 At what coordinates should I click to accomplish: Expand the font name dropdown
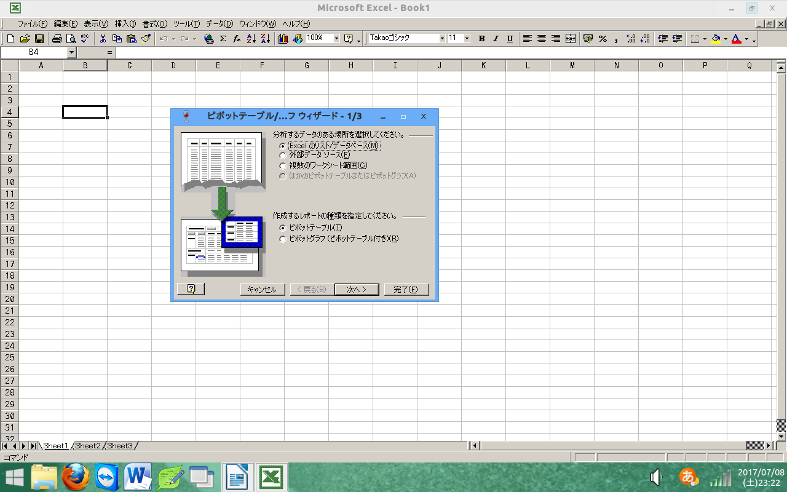coord(442,39)
